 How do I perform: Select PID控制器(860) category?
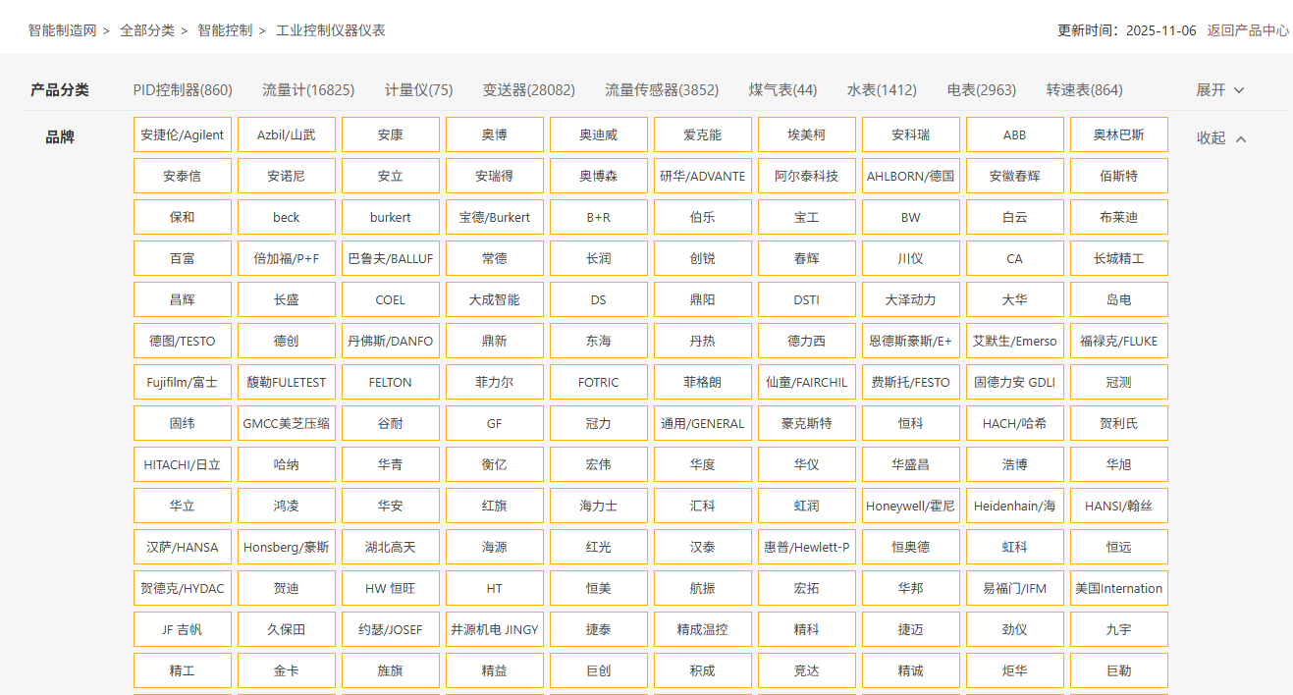tap(183, 90)
